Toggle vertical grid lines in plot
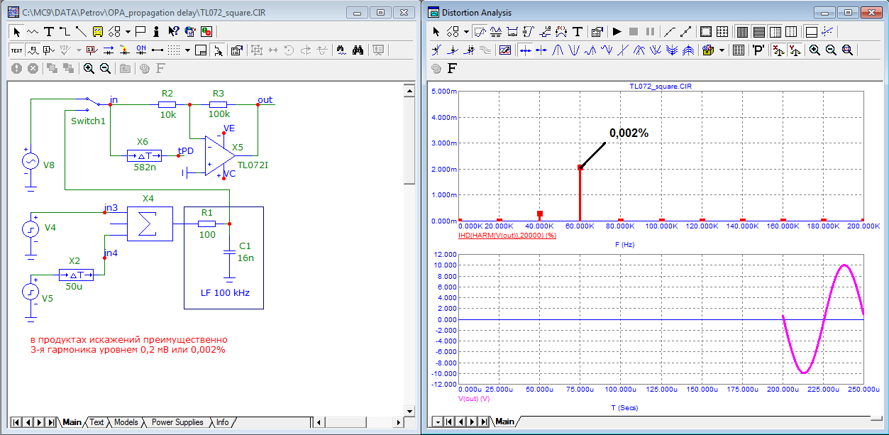The height and width of the screenshot is (435, 889). (x=741, y=31)
